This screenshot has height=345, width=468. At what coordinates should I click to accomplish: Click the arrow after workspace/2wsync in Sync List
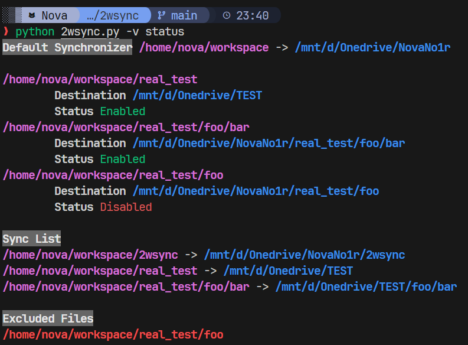tap(191, 255)
